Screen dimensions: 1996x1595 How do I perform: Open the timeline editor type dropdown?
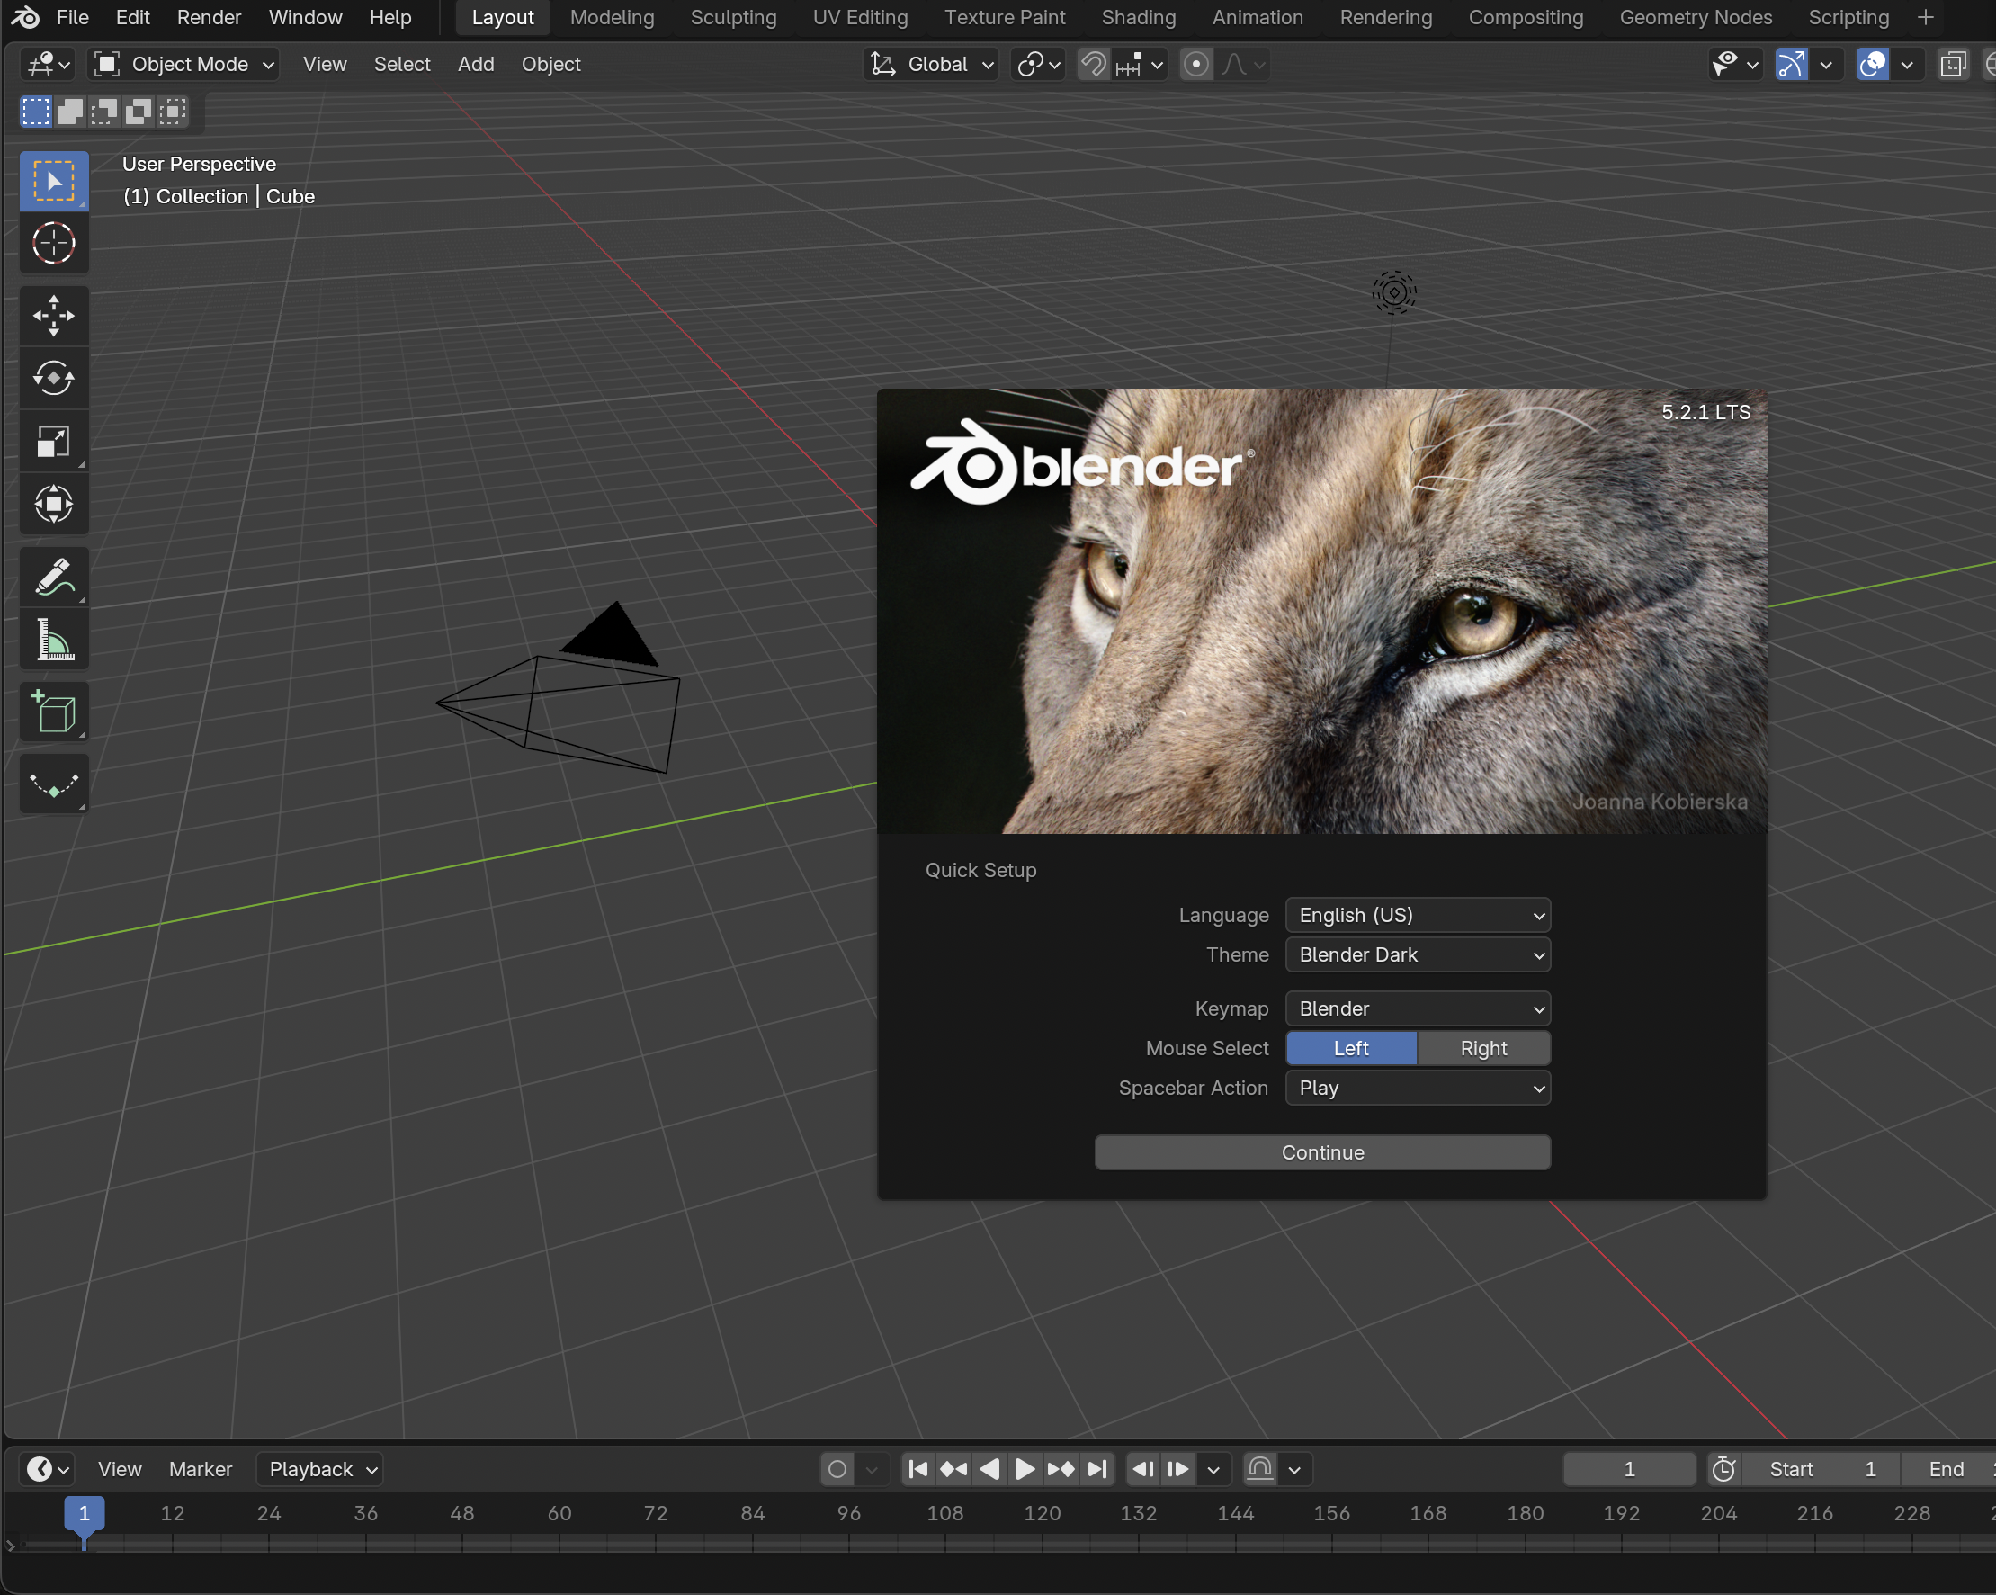coord(49,1469)
